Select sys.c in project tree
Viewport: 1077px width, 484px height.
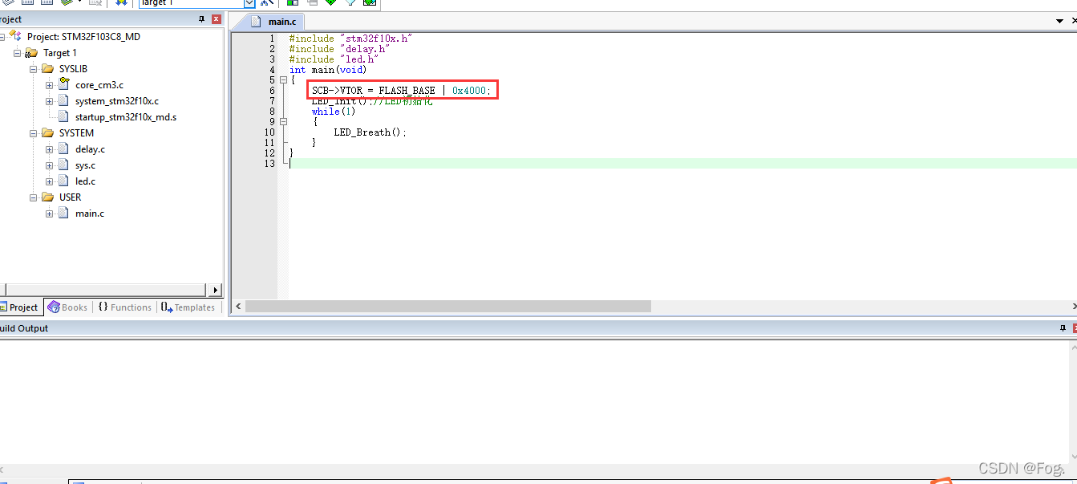(85, 165)
